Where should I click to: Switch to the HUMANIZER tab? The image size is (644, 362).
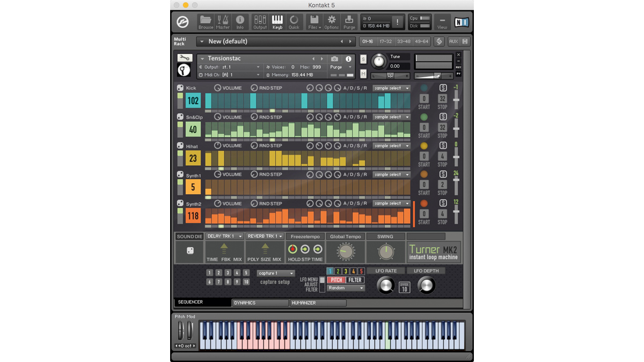[318, 303]
